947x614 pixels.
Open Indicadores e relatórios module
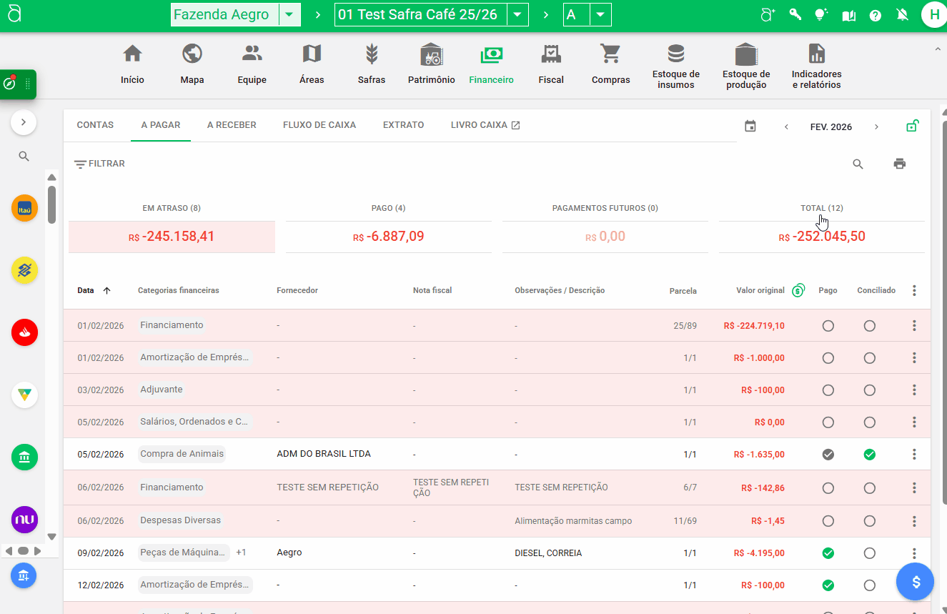816,54
